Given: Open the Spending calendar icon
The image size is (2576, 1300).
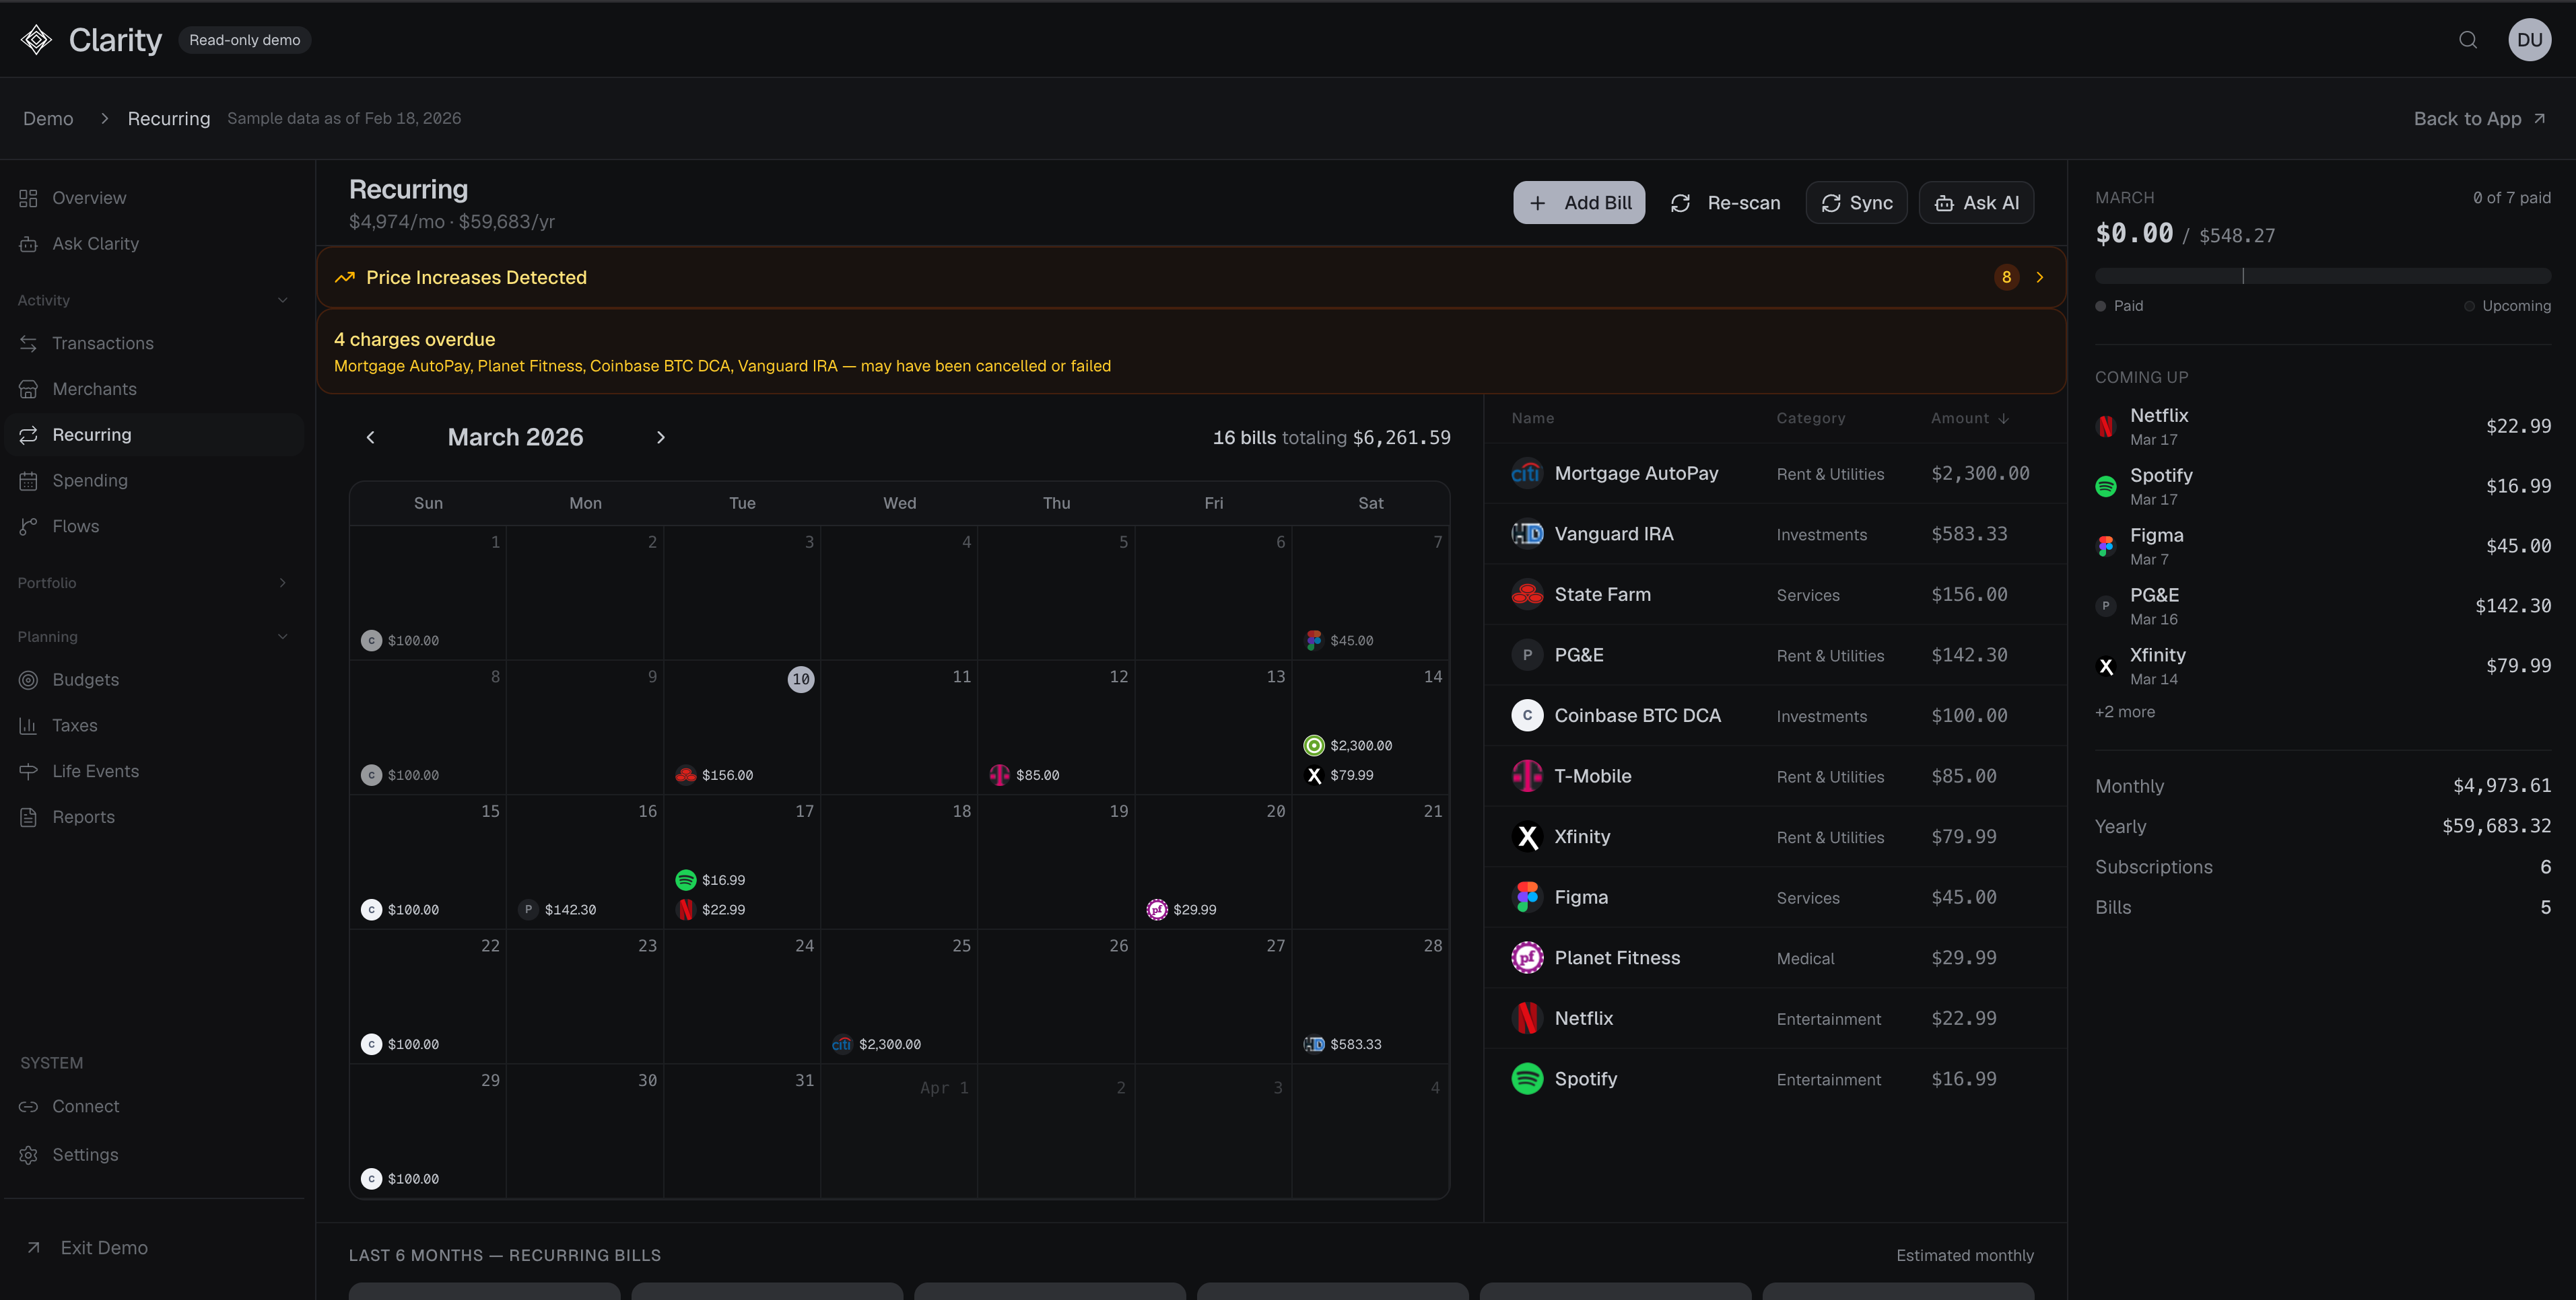Looking at the screenshot, I should pyautogui.click(x=29, y=480).
